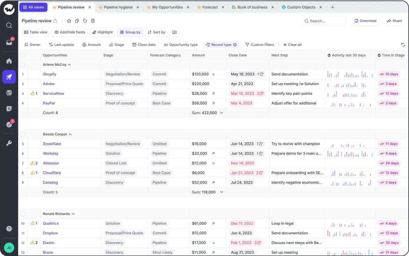This screenshot has width=409, height=256.
Task: Switch to the Forecast tab
Action: (x=210, y=7)
